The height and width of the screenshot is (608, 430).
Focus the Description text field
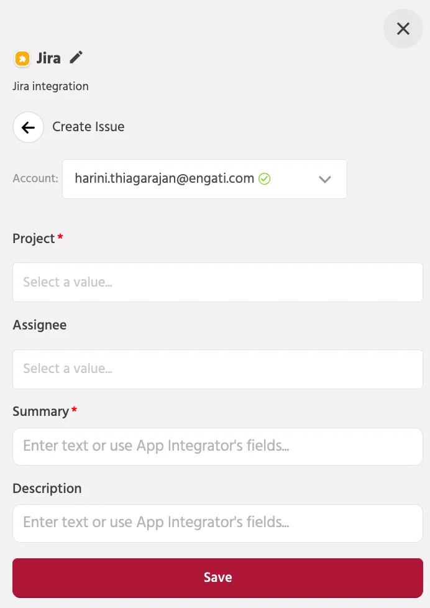tap(217, 523)
